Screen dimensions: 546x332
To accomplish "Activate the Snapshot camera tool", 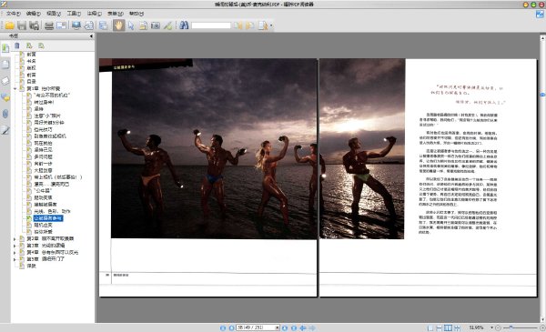I will tap(156, 25).
